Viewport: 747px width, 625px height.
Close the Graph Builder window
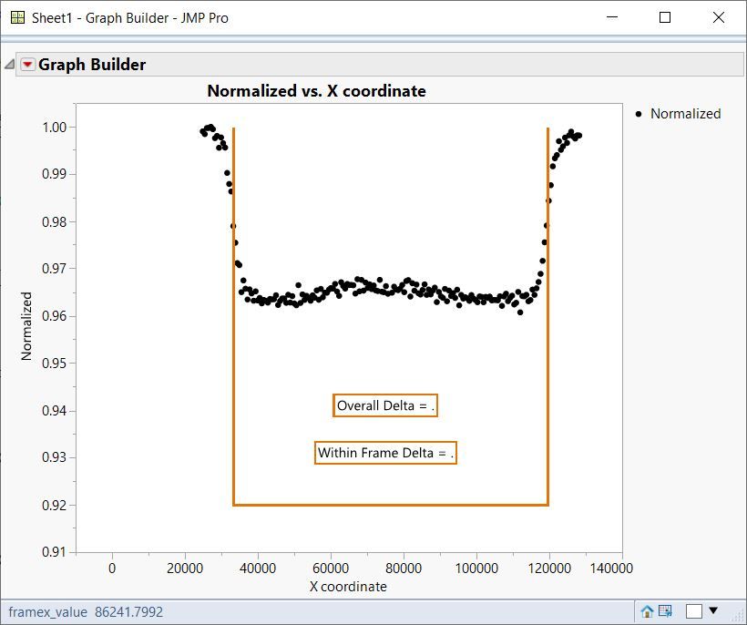719,17
